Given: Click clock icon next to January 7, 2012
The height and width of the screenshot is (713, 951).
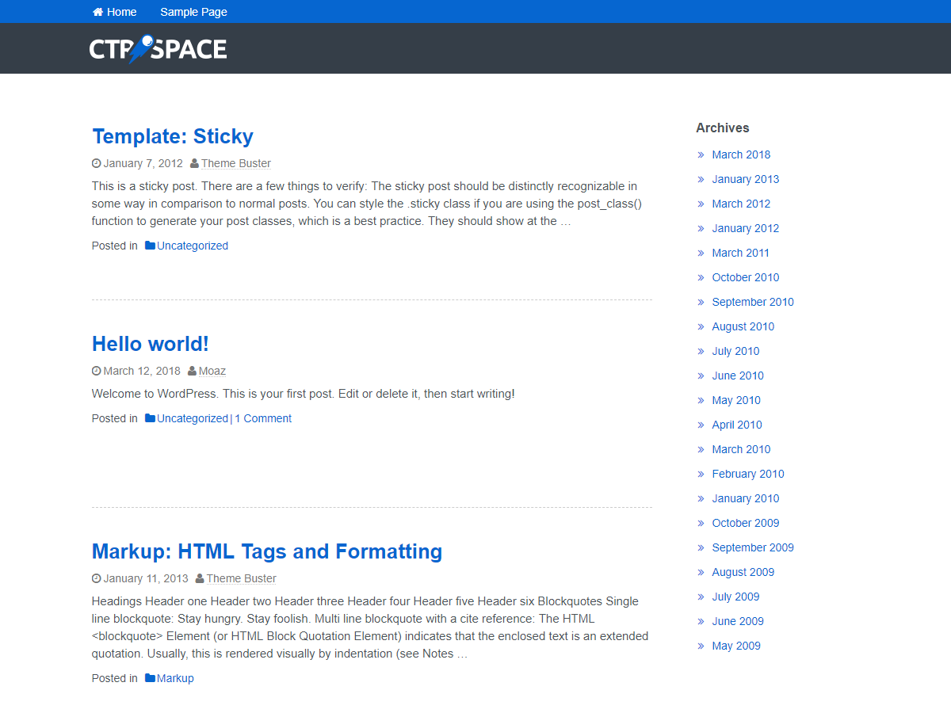Looking at the screenshot, I should tap(97, 163).
